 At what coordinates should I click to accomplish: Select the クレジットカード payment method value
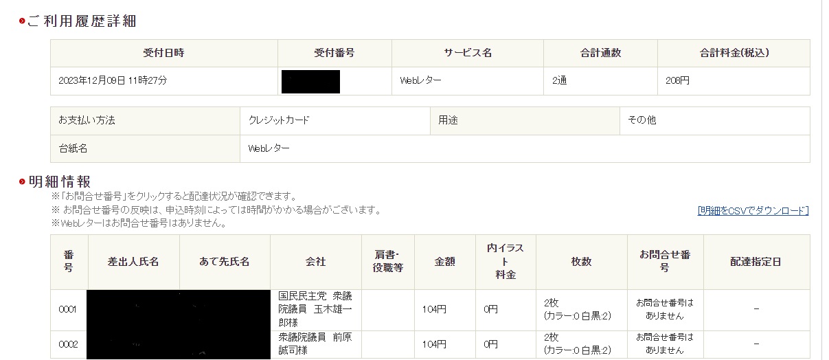pyautogui.click(x=279, y=120)
